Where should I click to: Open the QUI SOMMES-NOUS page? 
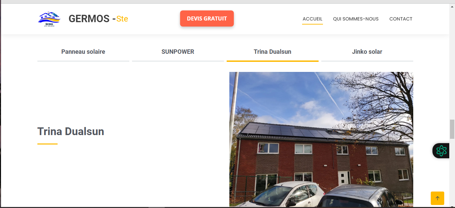[x=356, y=19]
